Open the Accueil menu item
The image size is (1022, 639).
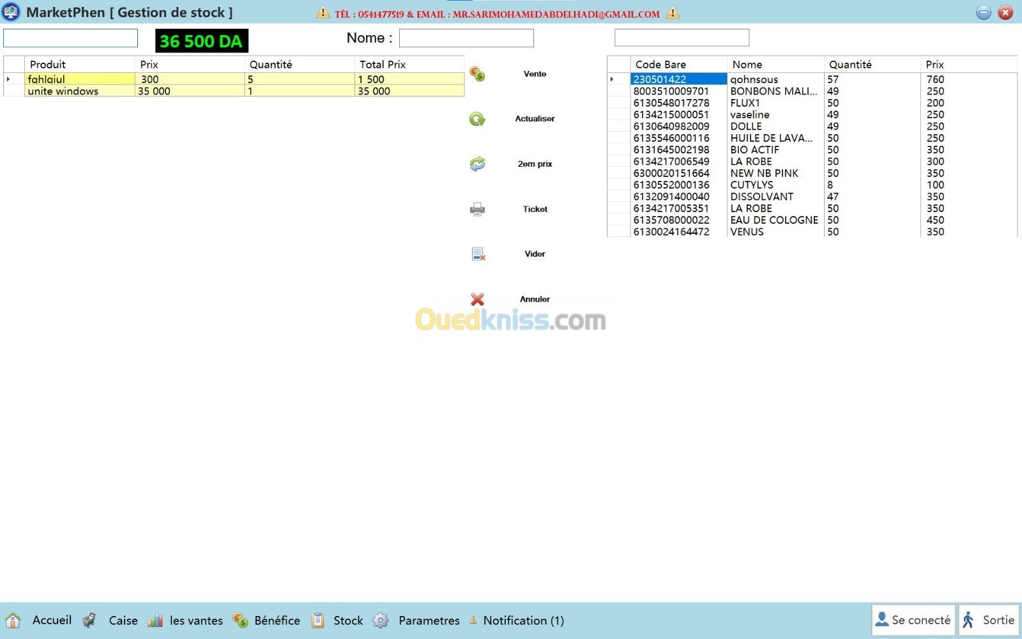[x=52, y=620]
